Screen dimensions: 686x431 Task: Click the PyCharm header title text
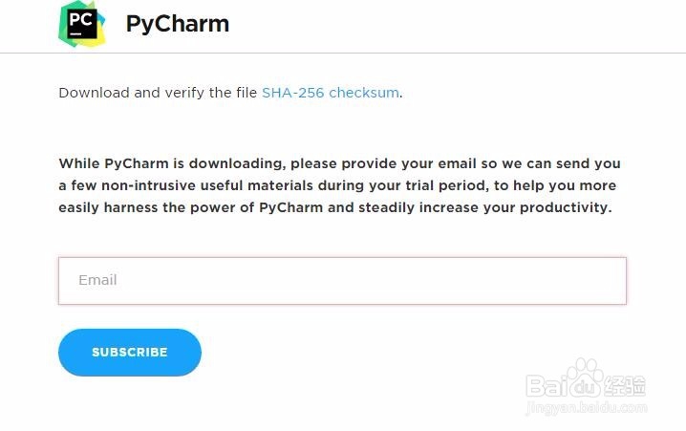[x=178, y=24]
